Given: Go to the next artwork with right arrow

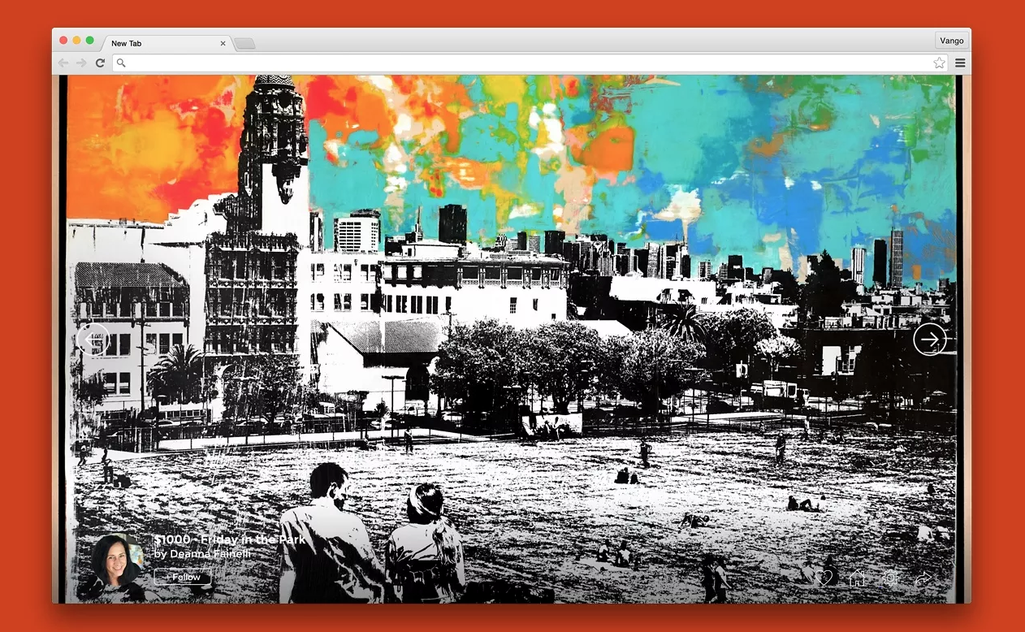Looking at the screenshot, I should tap(929, 340).
